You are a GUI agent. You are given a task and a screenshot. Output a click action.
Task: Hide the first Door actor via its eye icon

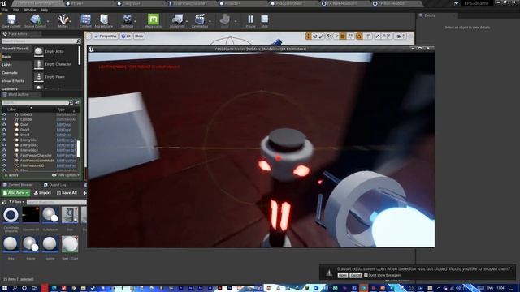(5, 125)
